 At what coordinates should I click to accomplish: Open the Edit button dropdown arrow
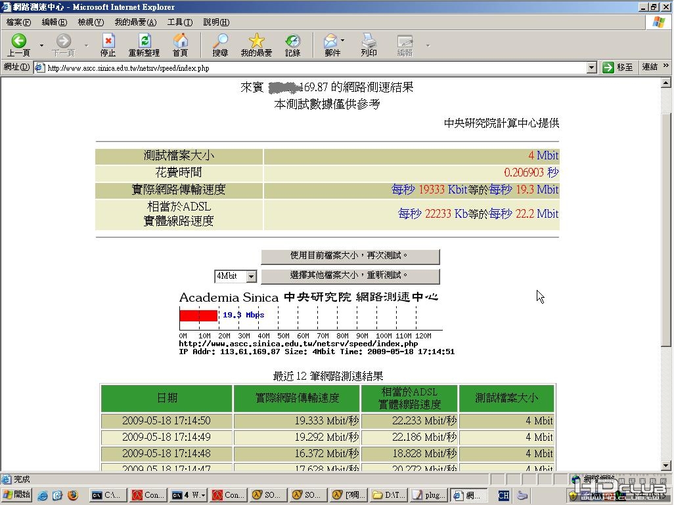(428, 45)
